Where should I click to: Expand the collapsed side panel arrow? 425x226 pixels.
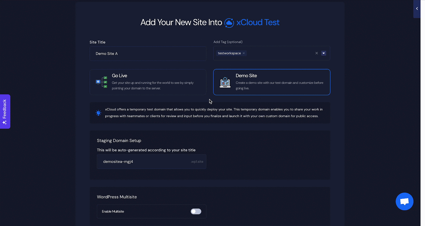pos(417,9)
